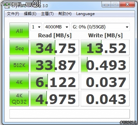Run all benchmarks with the All button
138x125 pixels.
(x=19, y=30)
